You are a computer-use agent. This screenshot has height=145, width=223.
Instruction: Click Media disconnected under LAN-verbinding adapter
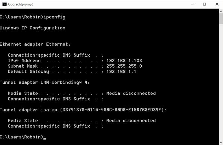pyautogui.click(x=131, y=93)
